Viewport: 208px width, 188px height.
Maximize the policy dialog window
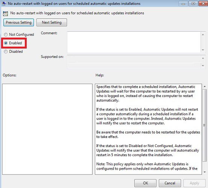click(193, 3)
